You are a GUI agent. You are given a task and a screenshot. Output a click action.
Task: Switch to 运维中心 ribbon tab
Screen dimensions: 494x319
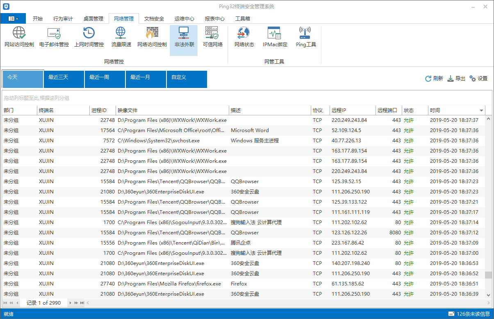click(x=184, y=18)
